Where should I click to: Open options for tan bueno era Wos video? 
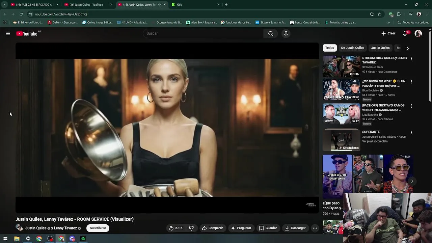[x=411, y=82]
